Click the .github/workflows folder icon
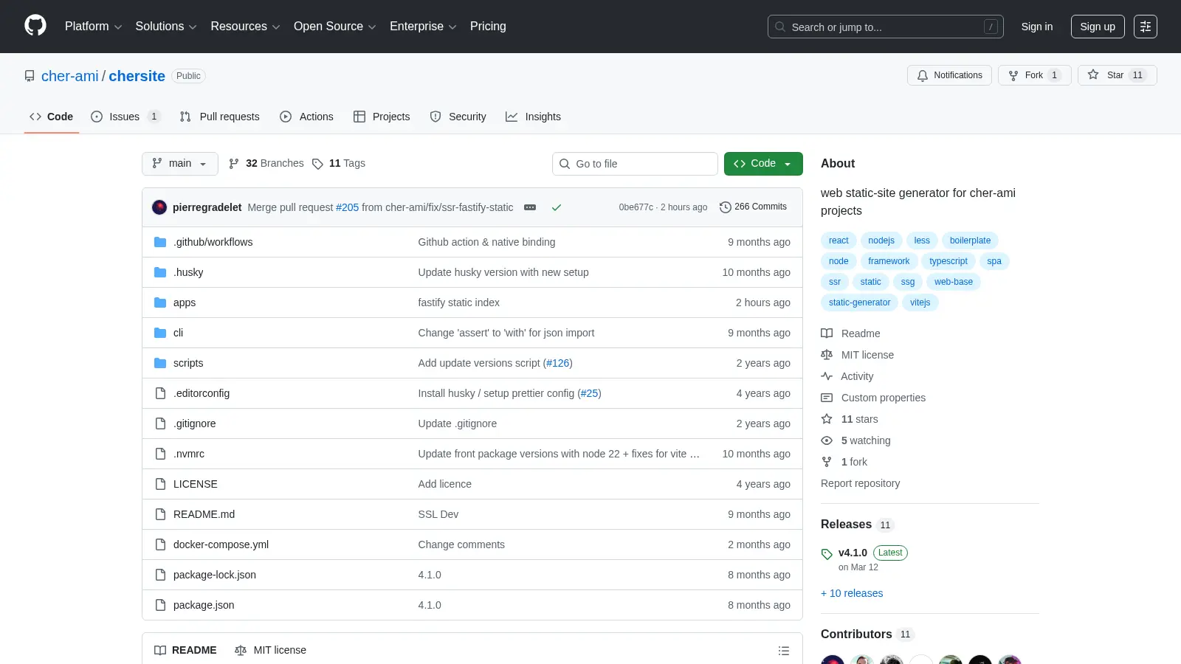The image size is (1181, 664). tap(160, 242)
